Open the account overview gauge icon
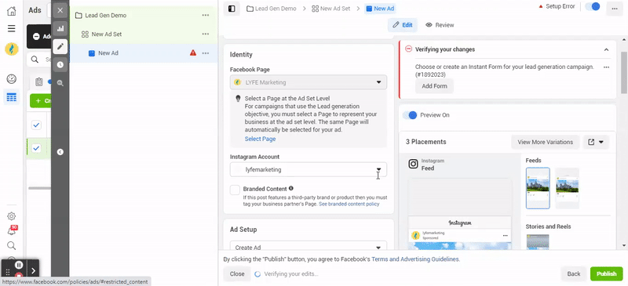Image resolution: width=628 pixels, height=286 pixels. 12,79
